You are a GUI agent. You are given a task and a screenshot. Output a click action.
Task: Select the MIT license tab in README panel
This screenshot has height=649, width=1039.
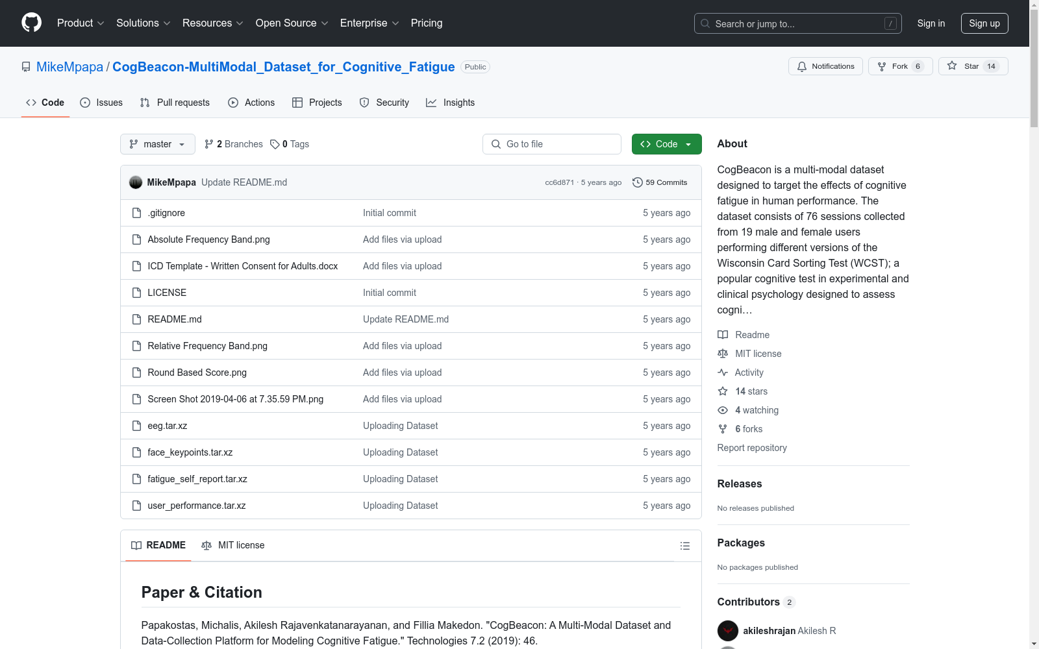[x=233, y=545]
